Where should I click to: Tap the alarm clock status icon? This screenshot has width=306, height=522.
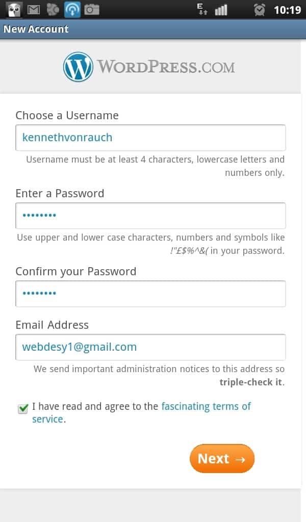(260, 10)
